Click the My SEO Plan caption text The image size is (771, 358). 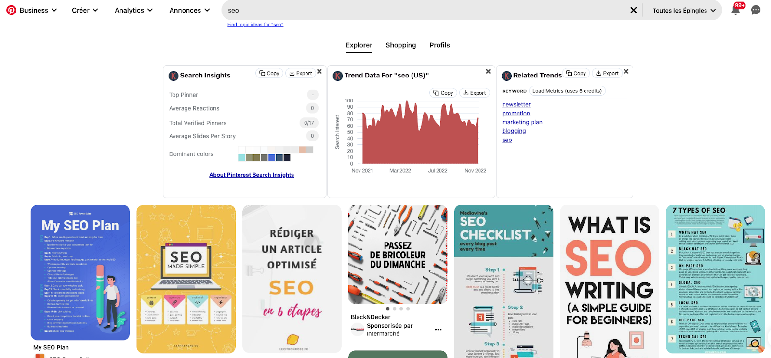click(51, 347)
